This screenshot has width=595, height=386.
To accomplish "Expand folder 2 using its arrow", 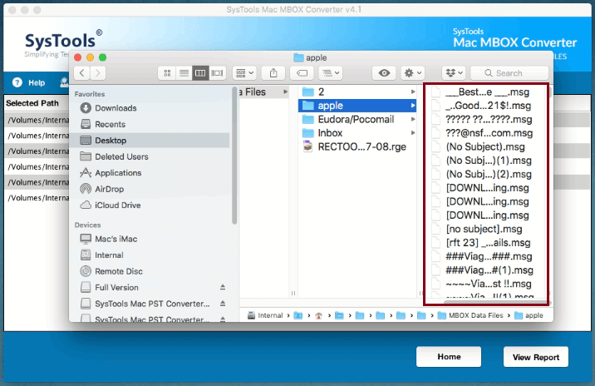I will coord(413,92).
